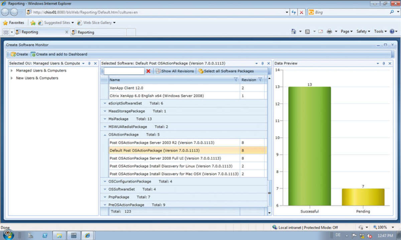Click the Create and add to Dashboard icon
The image size is (401, 240).
tap(33, 54)
